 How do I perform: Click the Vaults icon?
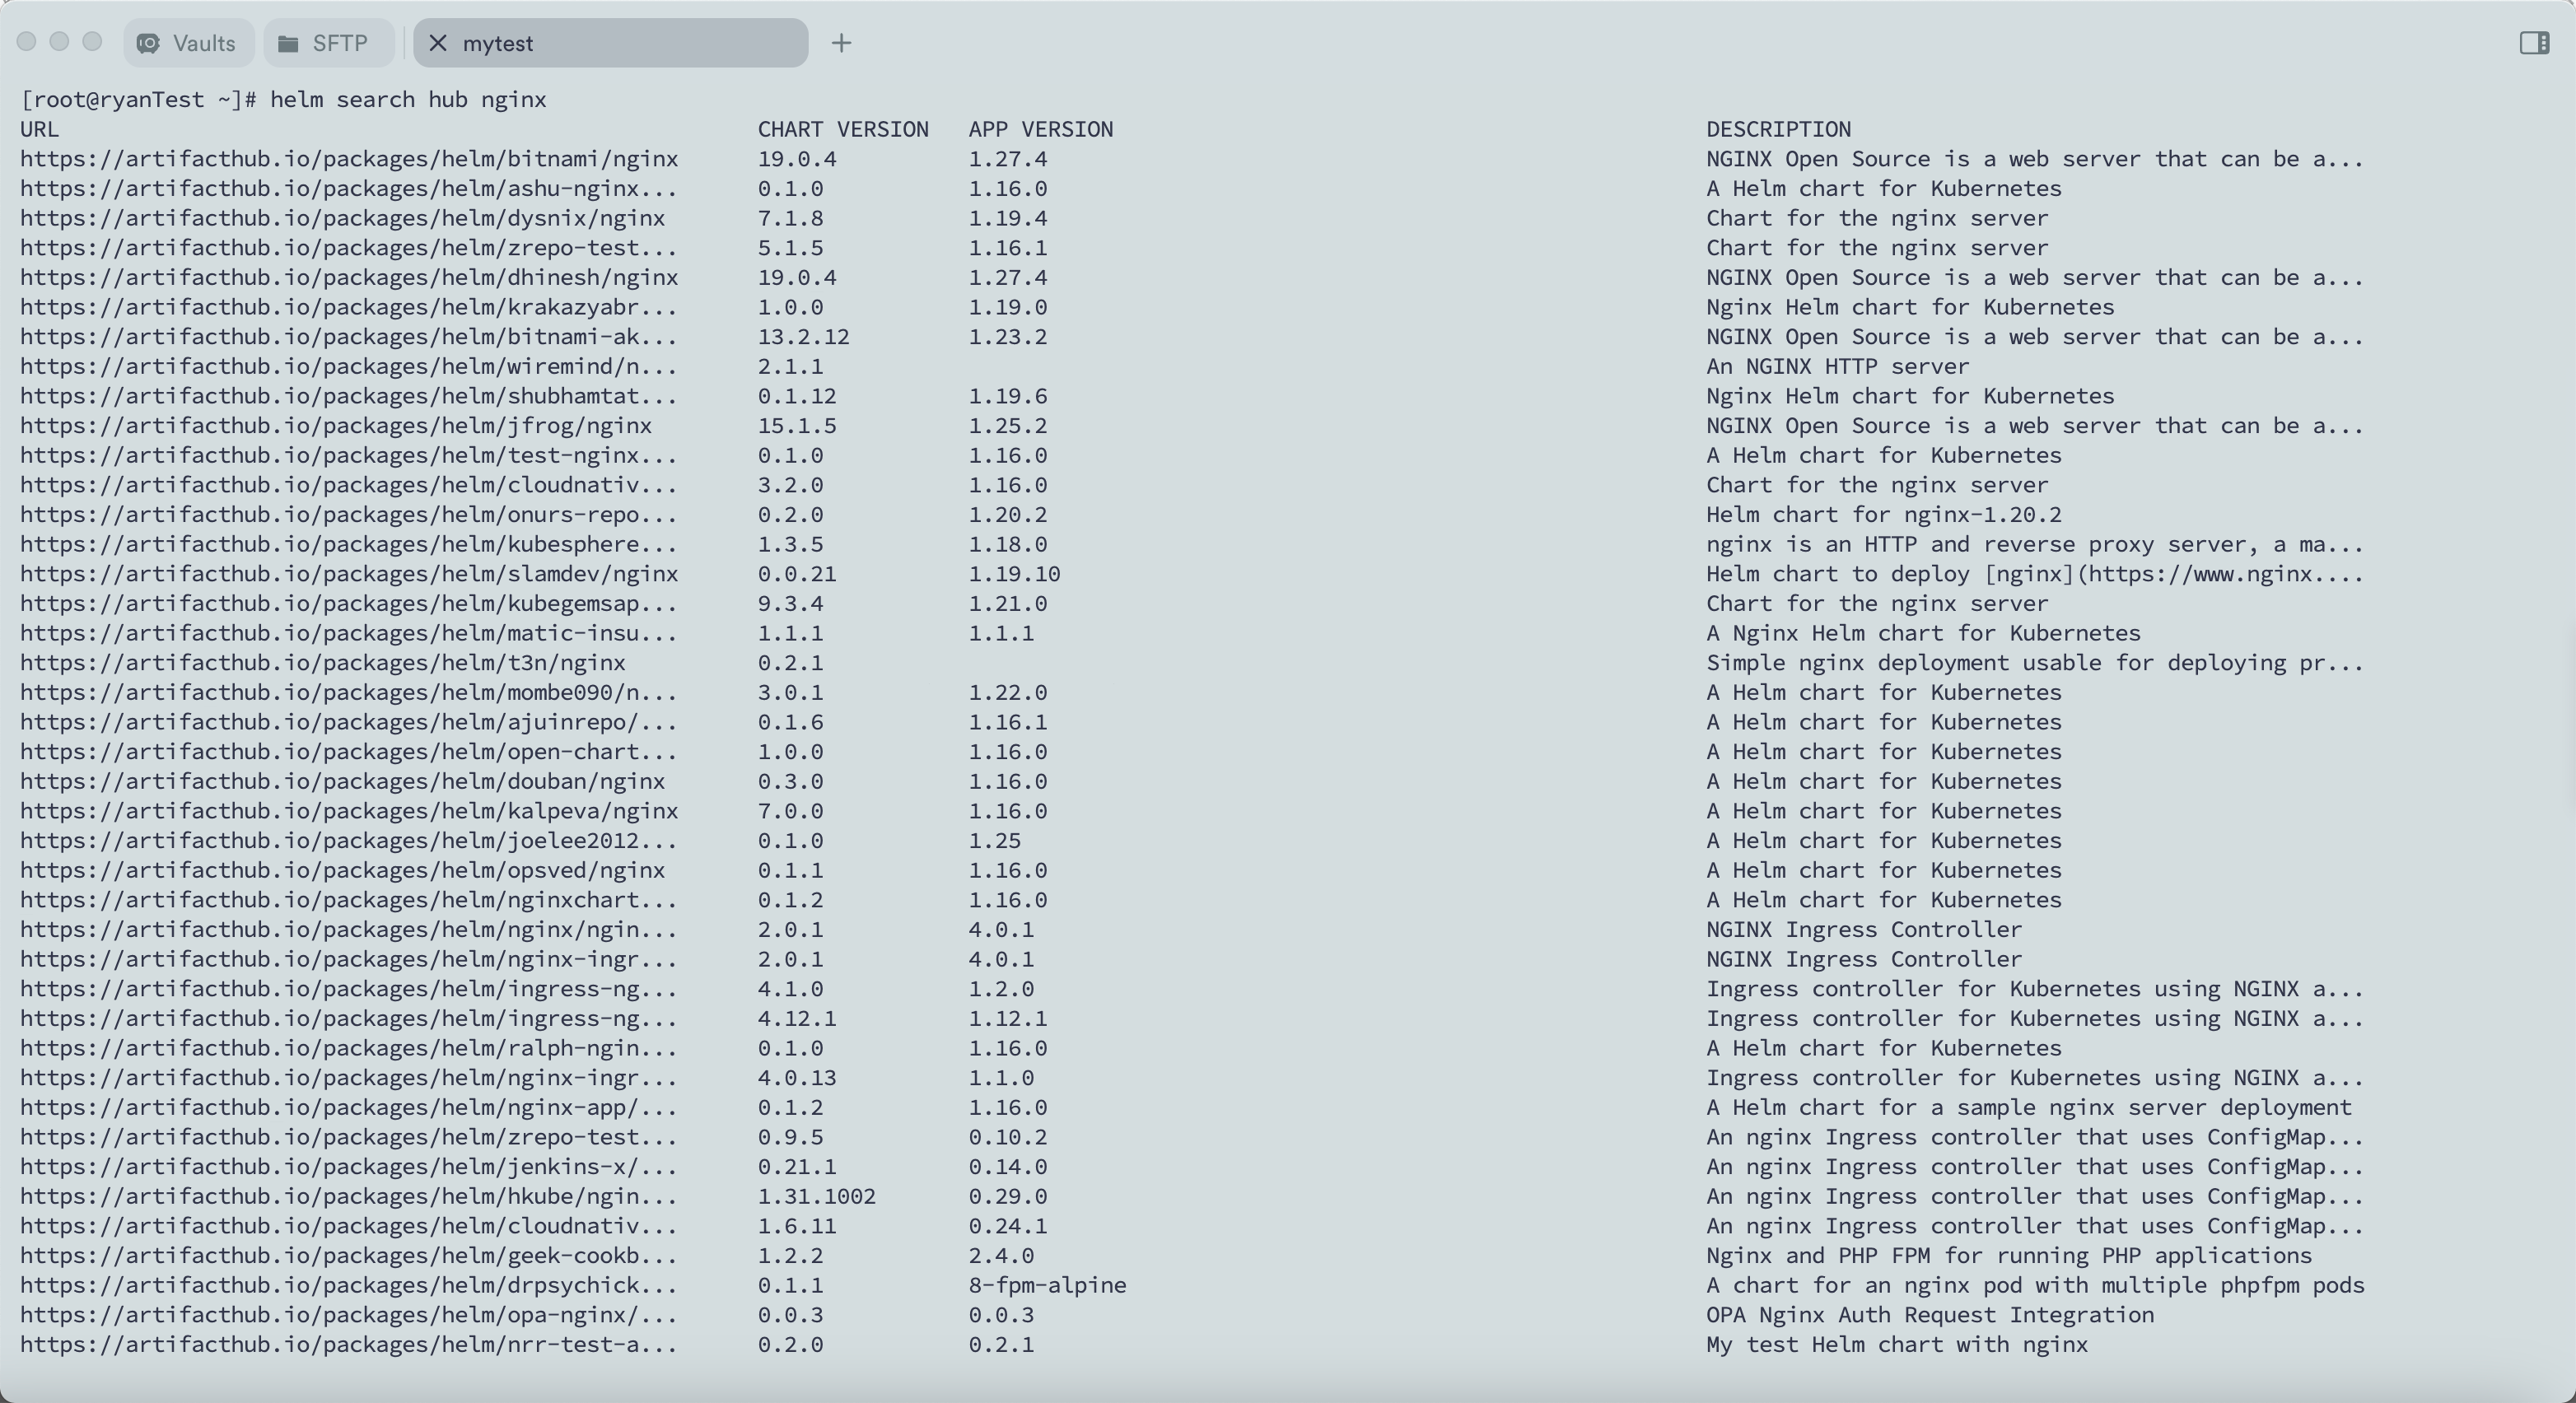pos(148,43)
